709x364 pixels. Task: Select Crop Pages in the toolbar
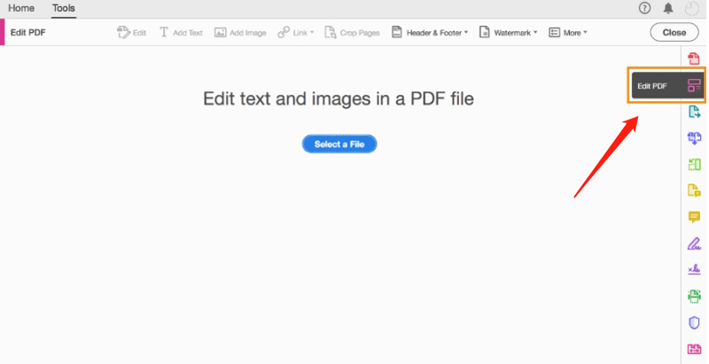[x=352, y=33]
